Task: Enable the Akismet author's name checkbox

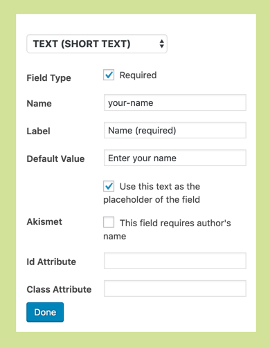Action: coord(109,222)
